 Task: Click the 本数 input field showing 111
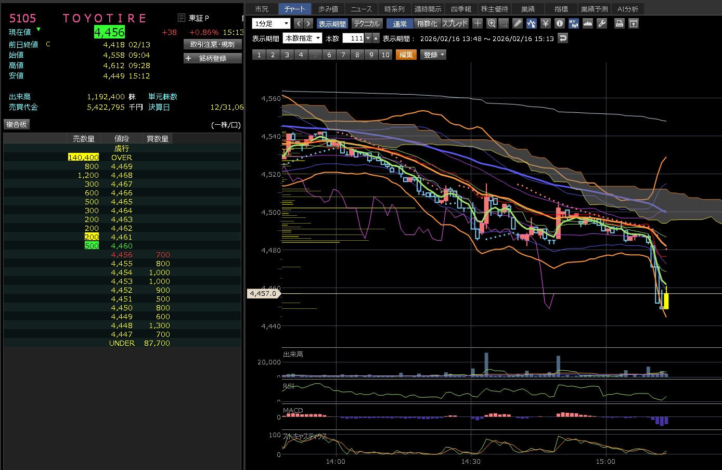[353, 38]
